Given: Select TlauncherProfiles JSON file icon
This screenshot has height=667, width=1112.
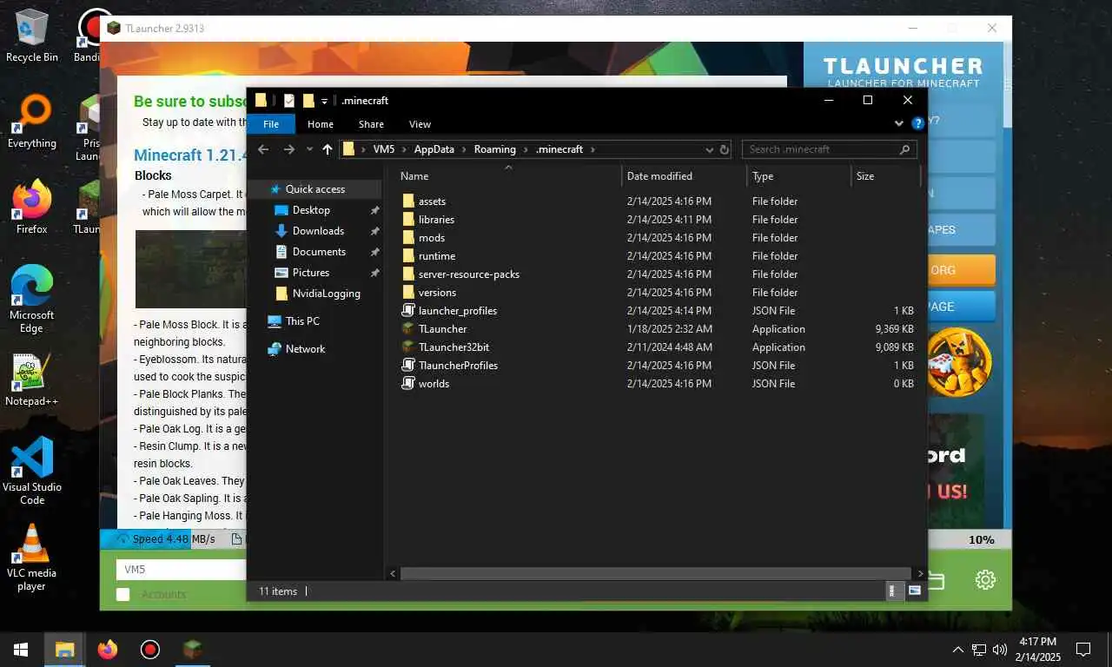Looking at the screenshot, I should 408,366.
